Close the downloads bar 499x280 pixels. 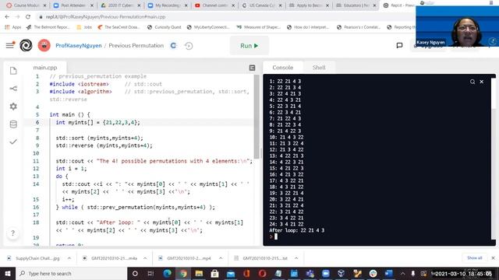click(x=493, y=257)
